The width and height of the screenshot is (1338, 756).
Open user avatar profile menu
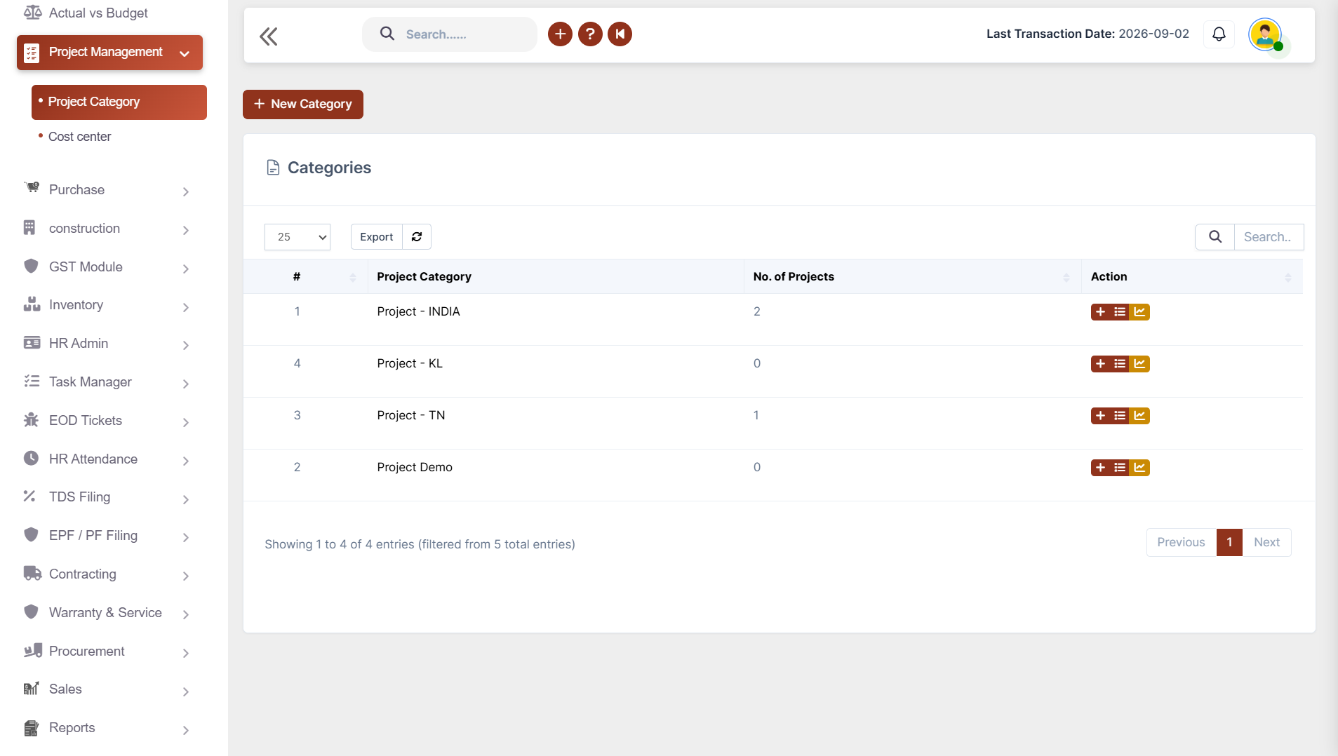[1265, 34]
